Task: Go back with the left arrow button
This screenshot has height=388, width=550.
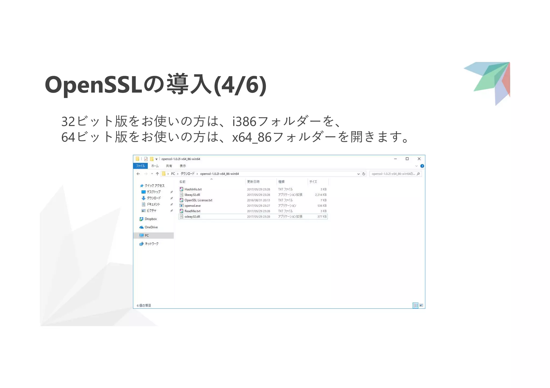Action: [x=138, y=174]
